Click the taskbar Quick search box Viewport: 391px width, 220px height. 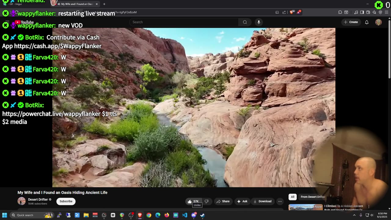[31, 215]
